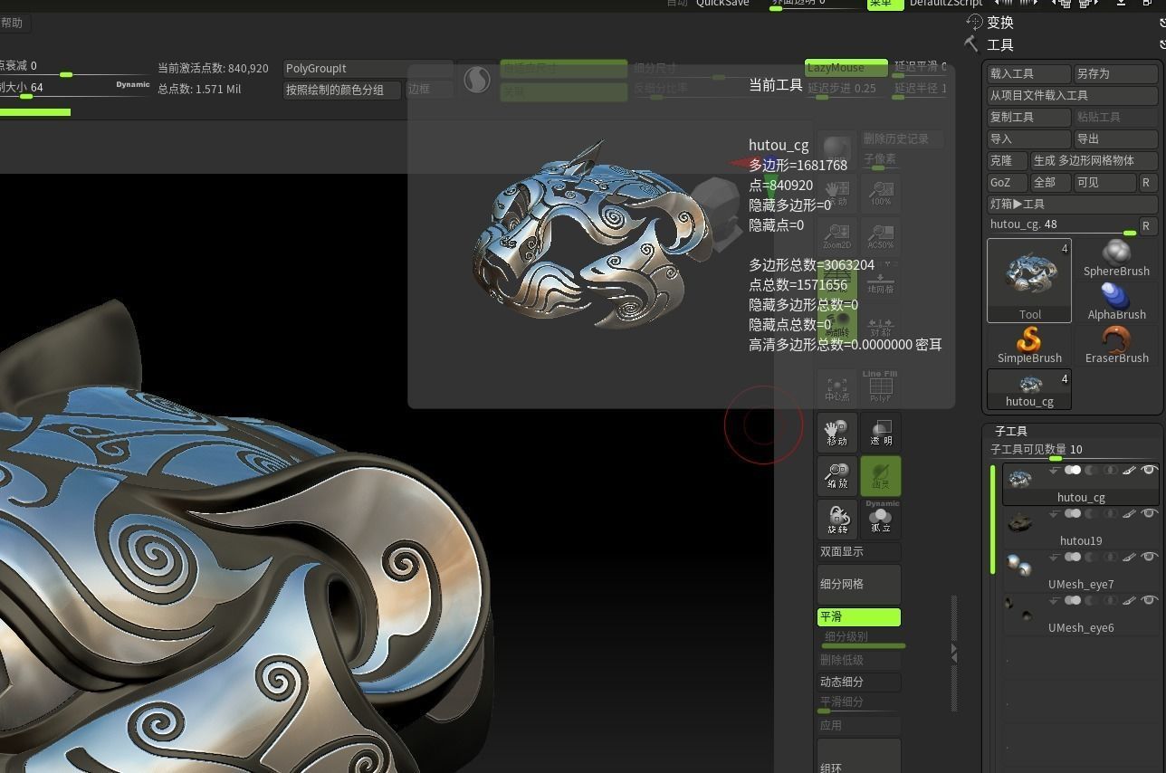Viewport: 1166px width, 773px height.
Task: Click the arrow icon on hutou19 row
Action: [1054, 513]
